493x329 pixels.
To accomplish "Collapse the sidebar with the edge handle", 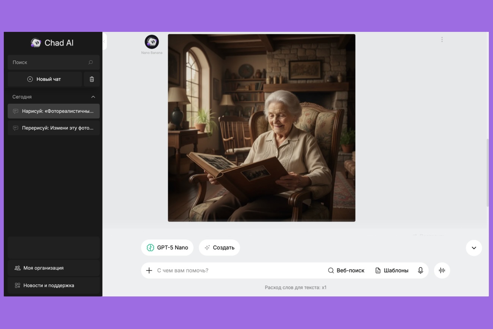I will tap(104, 41).
